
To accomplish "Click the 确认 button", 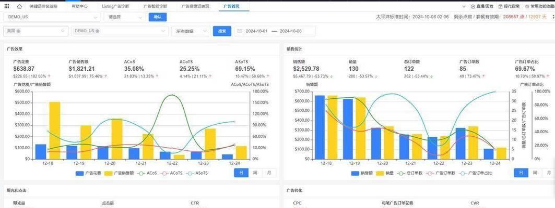I will pyautogui.click(x=158, y=17).
